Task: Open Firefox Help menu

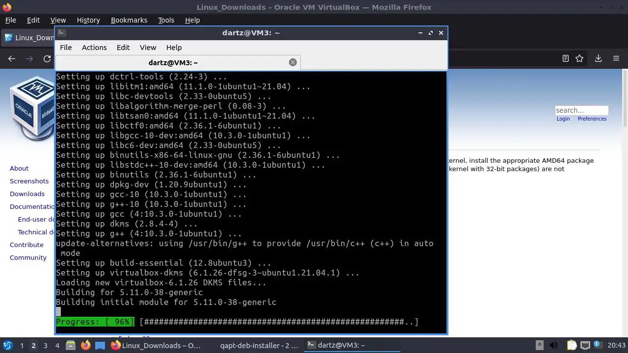Action: (x=192, y=20)
